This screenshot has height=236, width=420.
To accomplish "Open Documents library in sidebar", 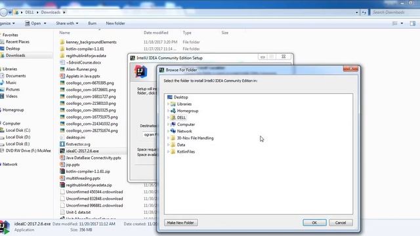I will coord(16,76).
